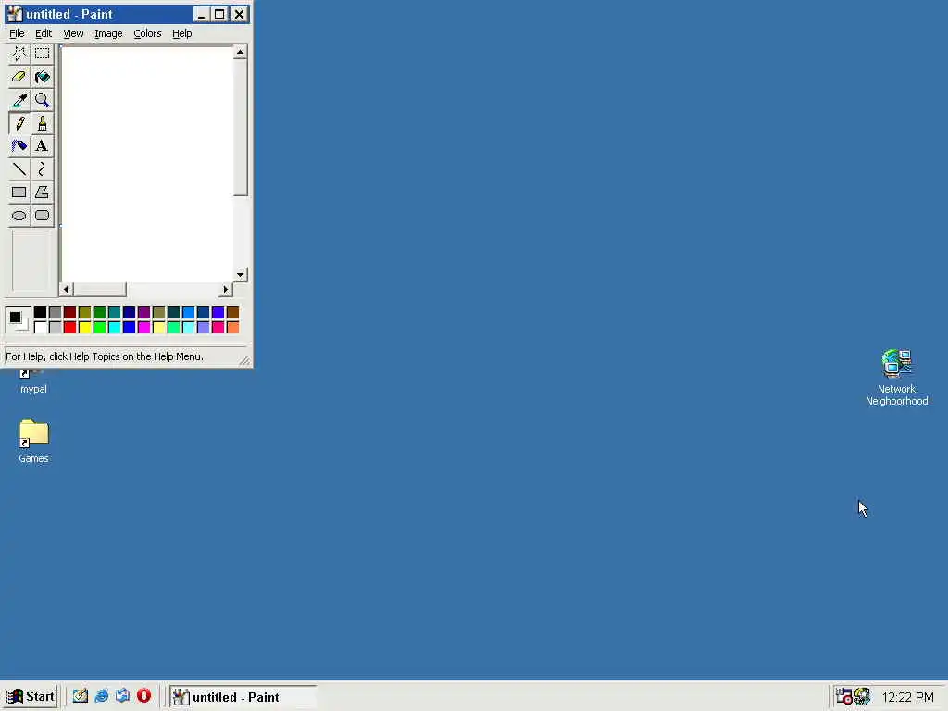Choose the light gray color swatch

[x=55, y=327]
